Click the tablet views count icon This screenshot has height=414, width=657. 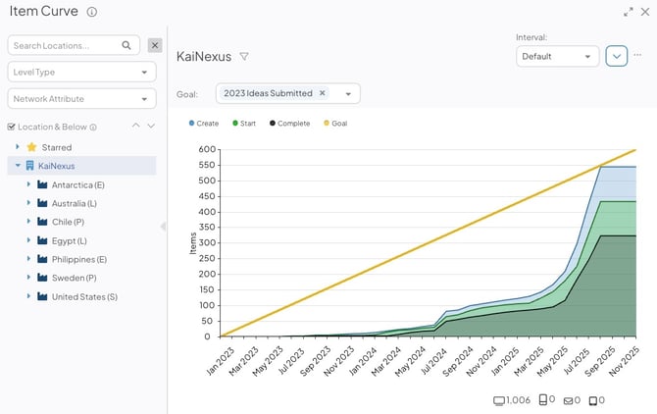tap(593, 401)
